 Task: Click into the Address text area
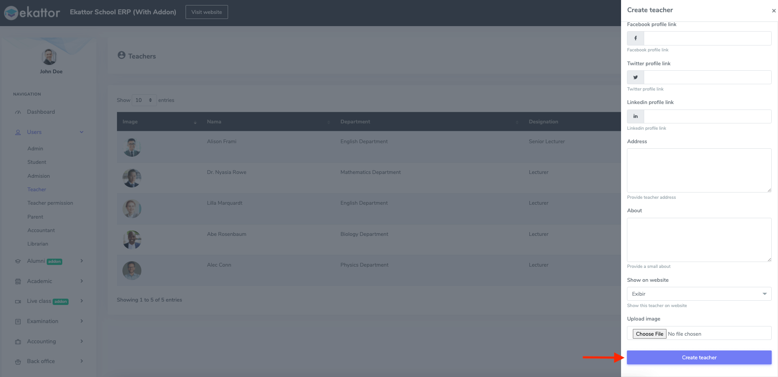click(699, 170)
